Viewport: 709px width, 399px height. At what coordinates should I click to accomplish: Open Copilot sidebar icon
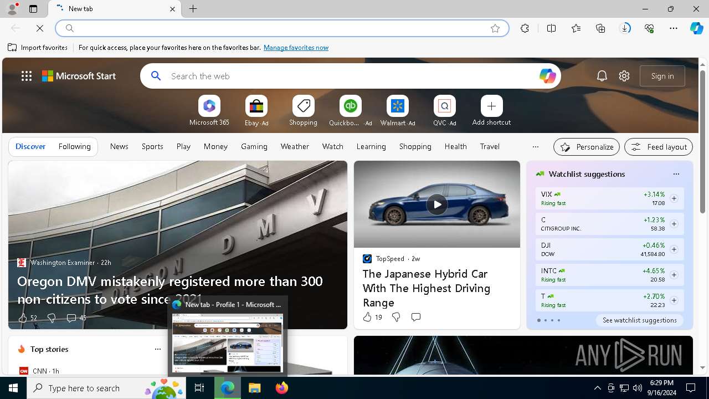tap(697, 28)
